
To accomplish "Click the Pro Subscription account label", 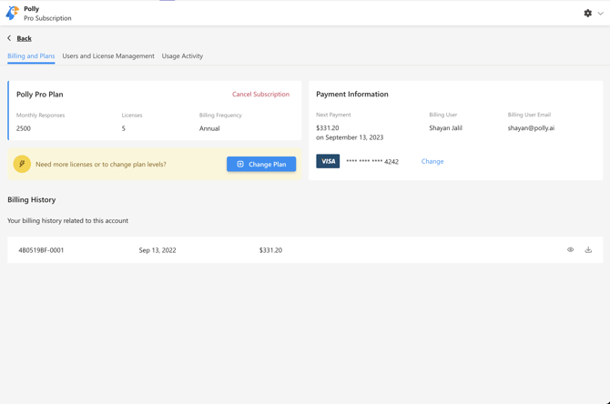I will point(47,18).
